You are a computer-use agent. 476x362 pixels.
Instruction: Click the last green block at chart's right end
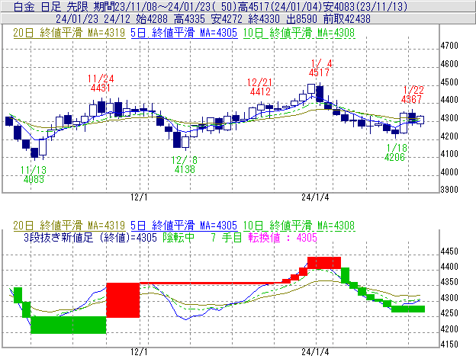click(408, 309)
